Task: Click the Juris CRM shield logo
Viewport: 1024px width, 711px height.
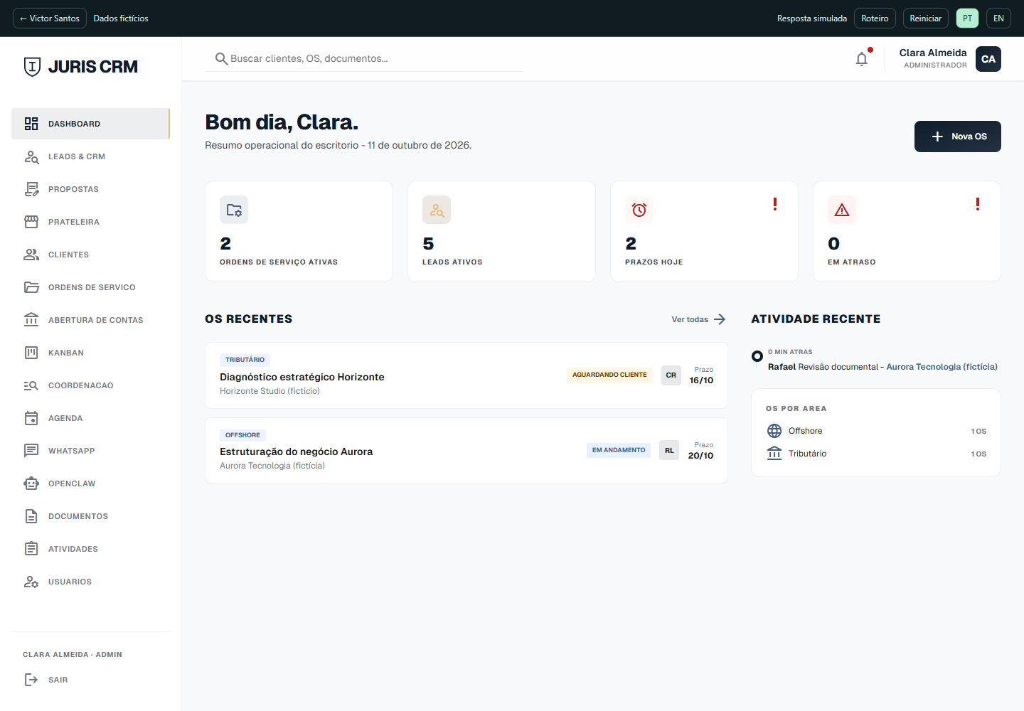Action: (32, 67)
